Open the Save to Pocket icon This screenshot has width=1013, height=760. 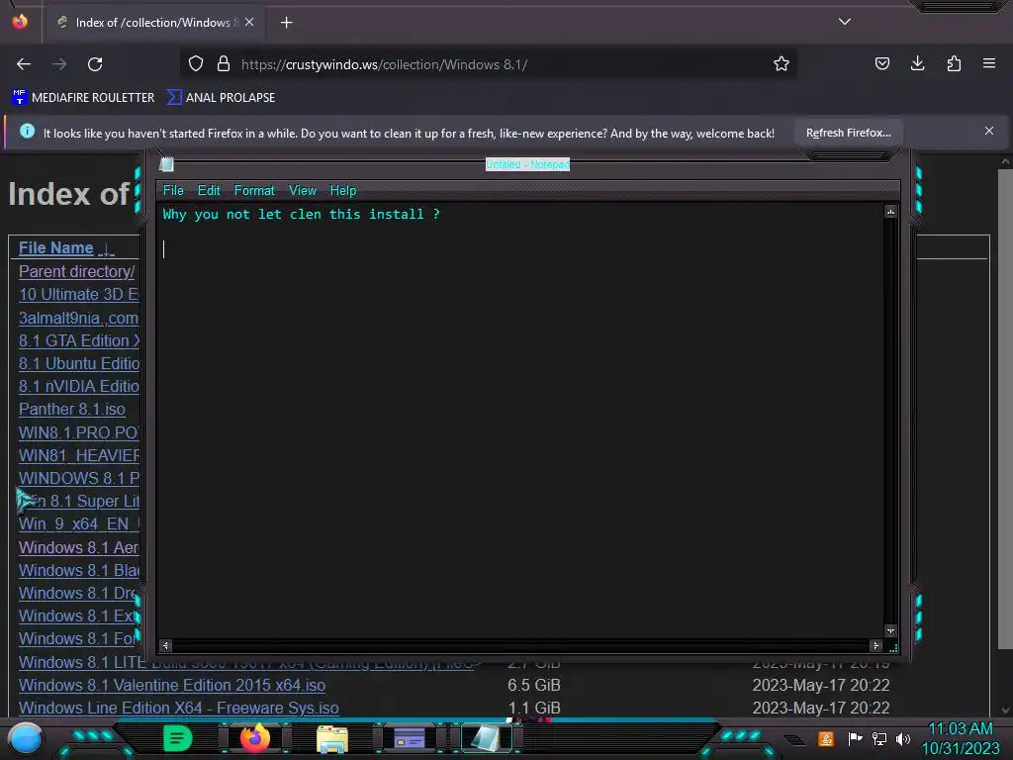tap(881, 63)
